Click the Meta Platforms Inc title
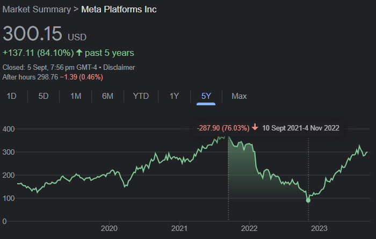Viewport: 376px width, 239px height. coord(119,10)
